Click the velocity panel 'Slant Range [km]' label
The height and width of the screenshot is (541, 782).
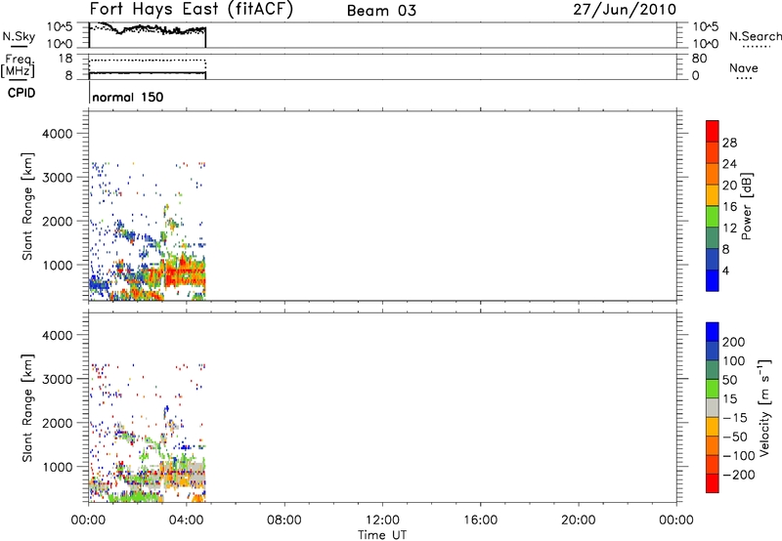[x=27, y=408]
